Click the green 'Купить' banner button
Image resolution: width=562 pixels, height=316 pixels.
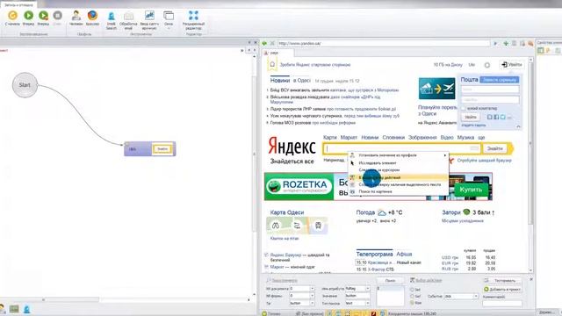[471, 189]
